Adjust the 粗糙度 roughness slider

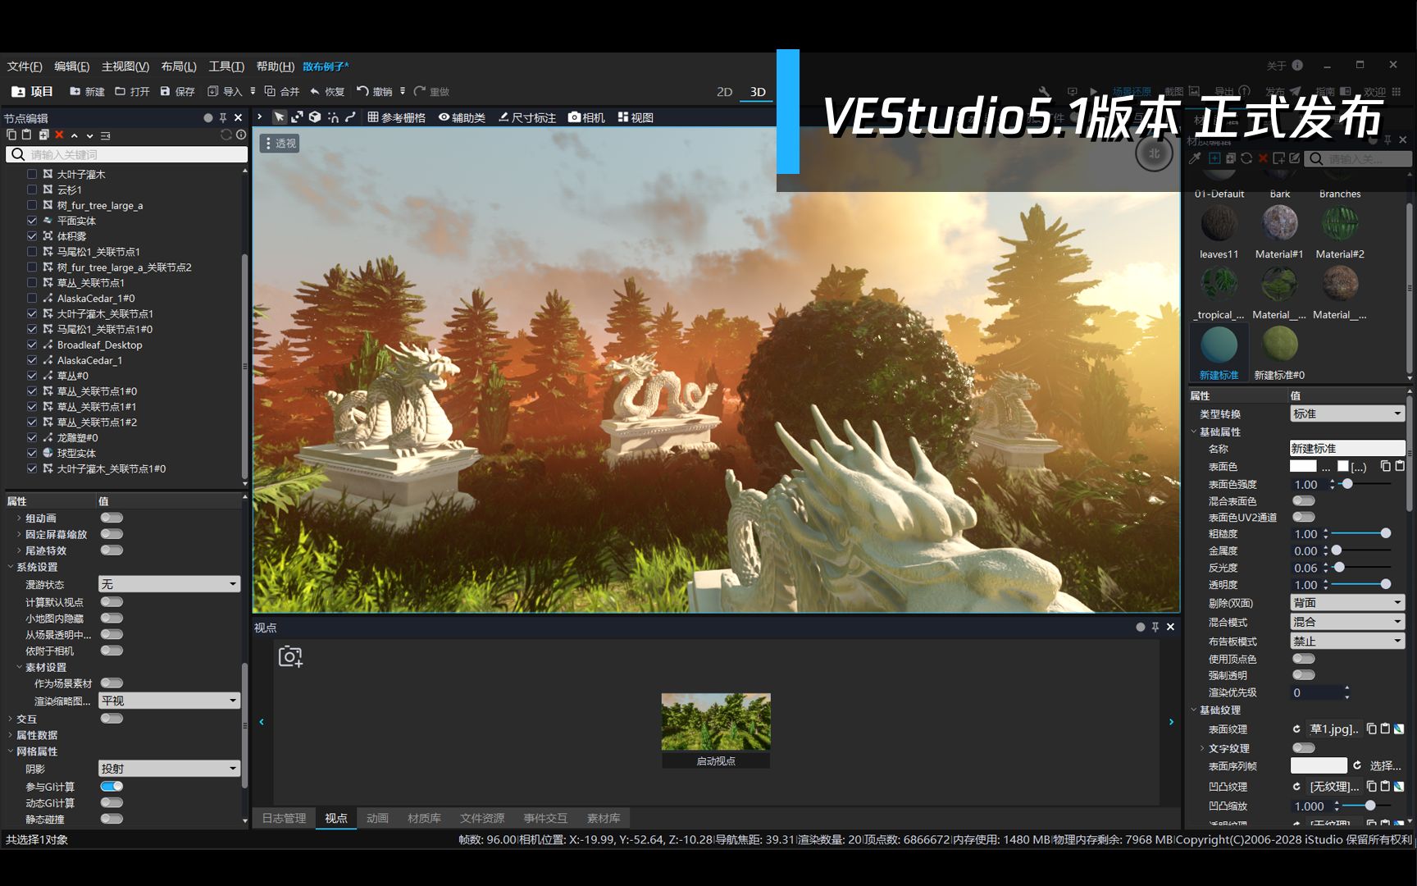[x=1361, y=533]
